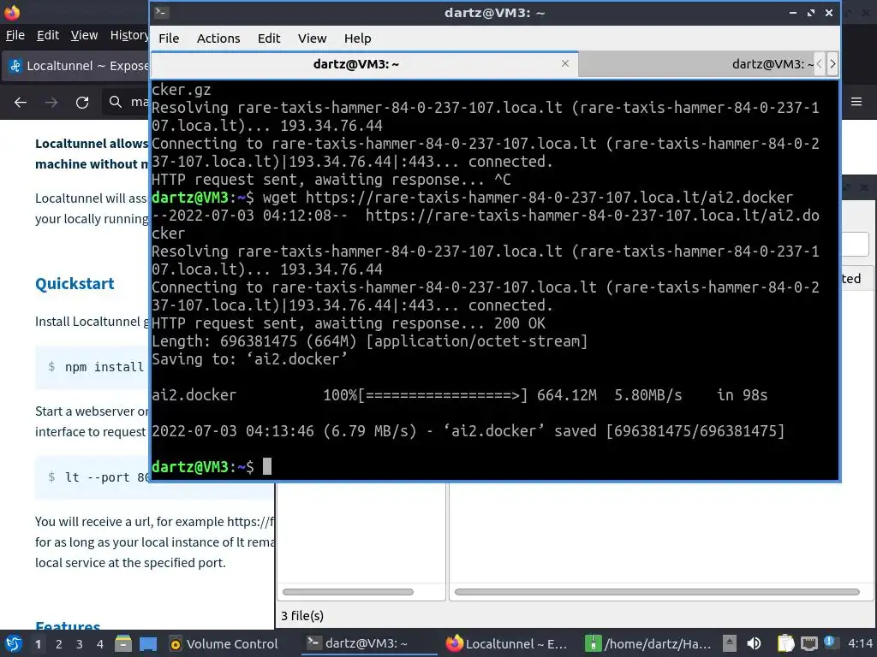
Task: Click the 3 file(s) status text
Action: coord(302,616)
